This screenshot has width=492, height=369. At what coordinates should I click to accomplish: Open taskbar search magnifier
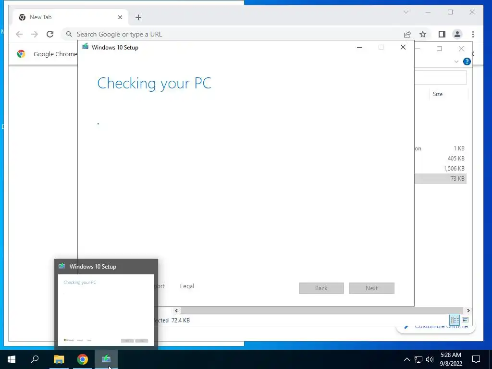(35, 359)
